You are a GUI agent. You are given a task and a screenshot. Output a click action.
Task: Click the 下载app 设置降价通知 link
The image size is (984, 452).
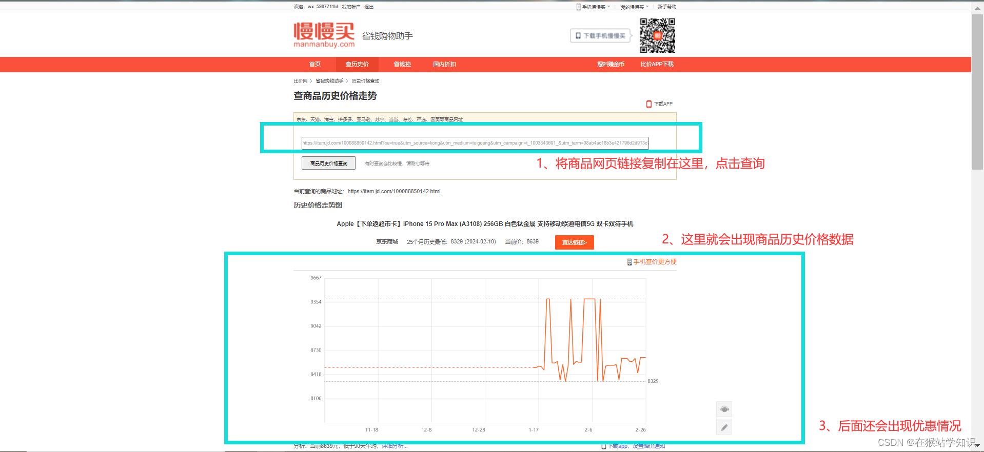tap(636, 446)
